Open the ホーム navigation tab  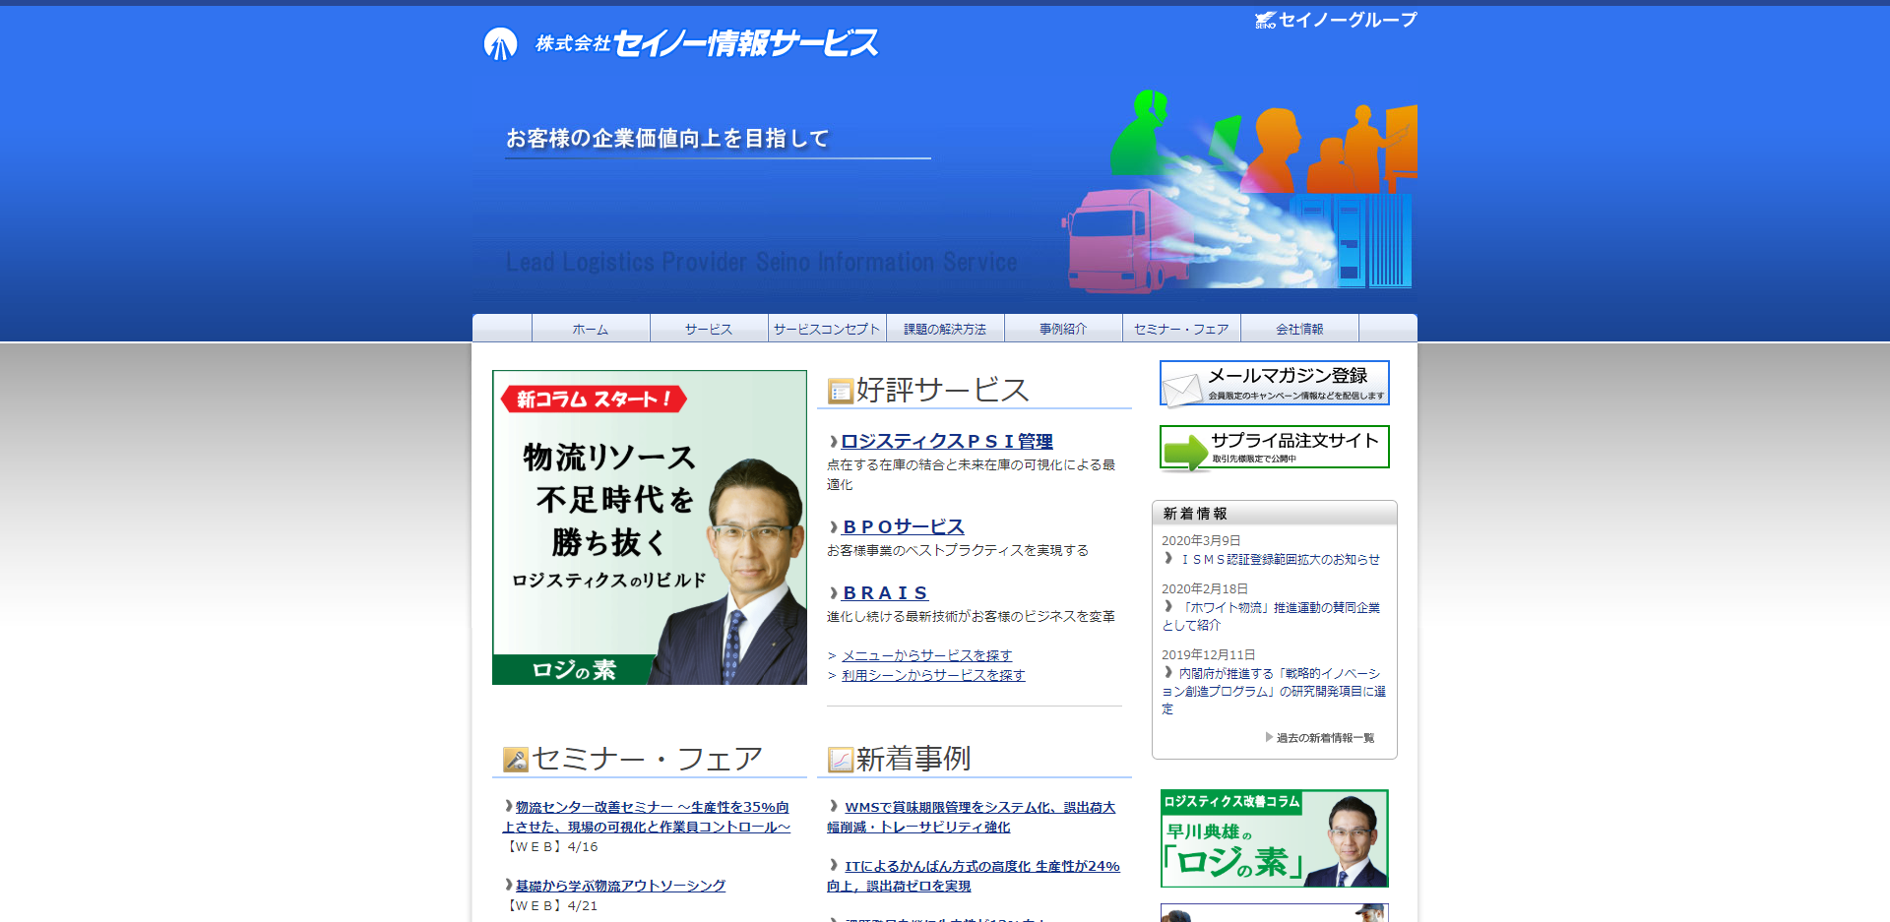tap(591, 329)
